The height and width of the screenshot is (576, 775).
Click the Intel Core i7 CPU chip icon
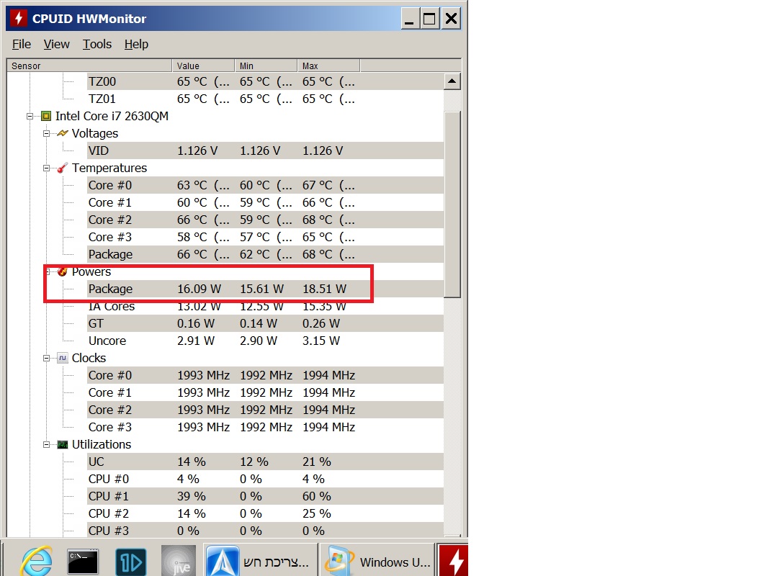coord(46,116)
